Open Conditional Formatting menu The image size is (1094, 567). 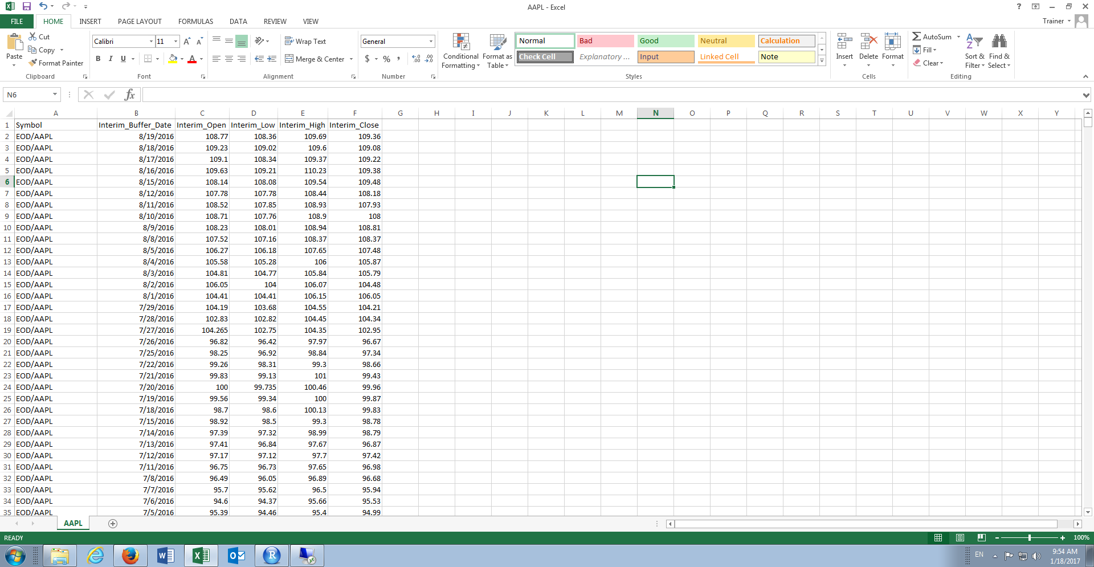pyautogui.click(x=461, y=51)
